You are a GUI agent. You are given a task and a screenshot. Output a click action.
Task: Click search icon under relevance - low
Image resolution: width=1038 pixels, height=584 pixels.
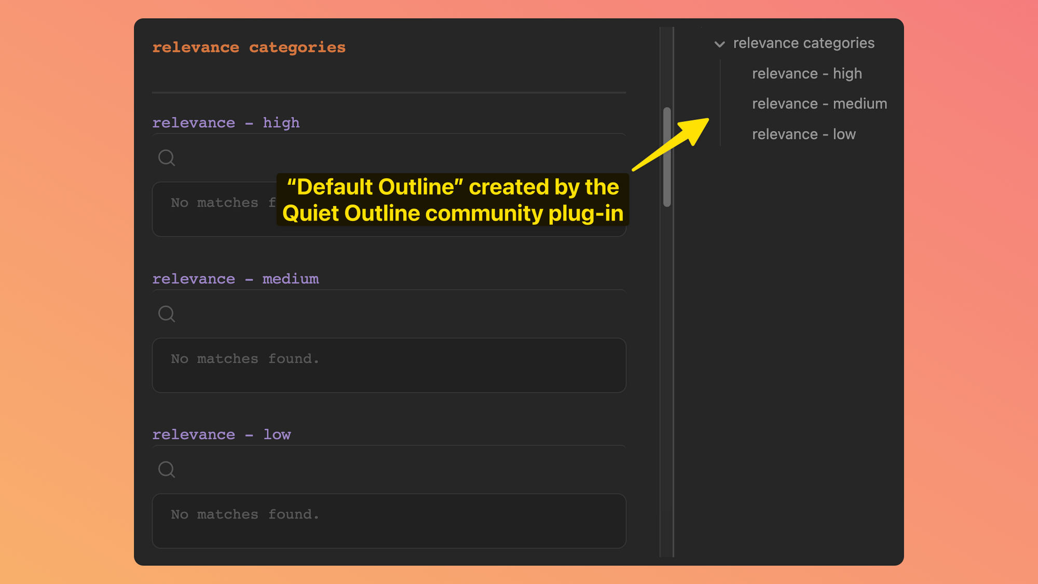[167, 469]
